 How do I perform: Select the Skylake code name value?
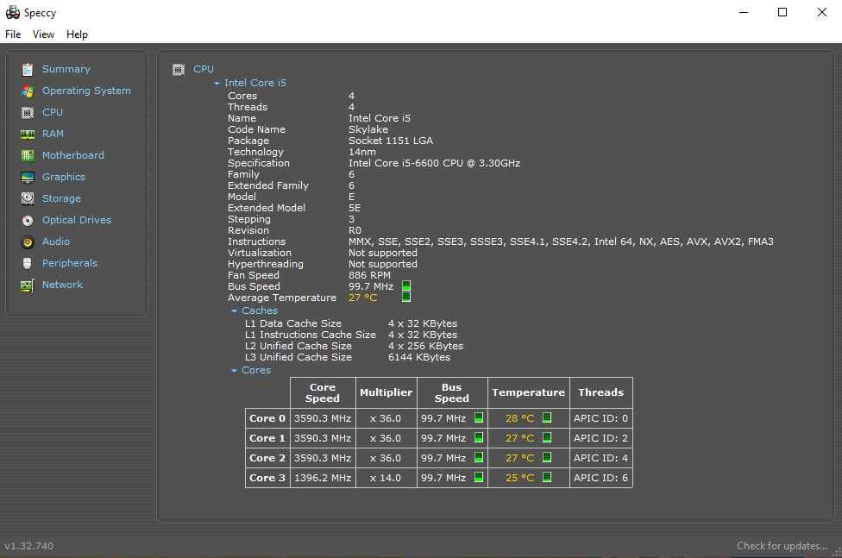coord(368,129)
